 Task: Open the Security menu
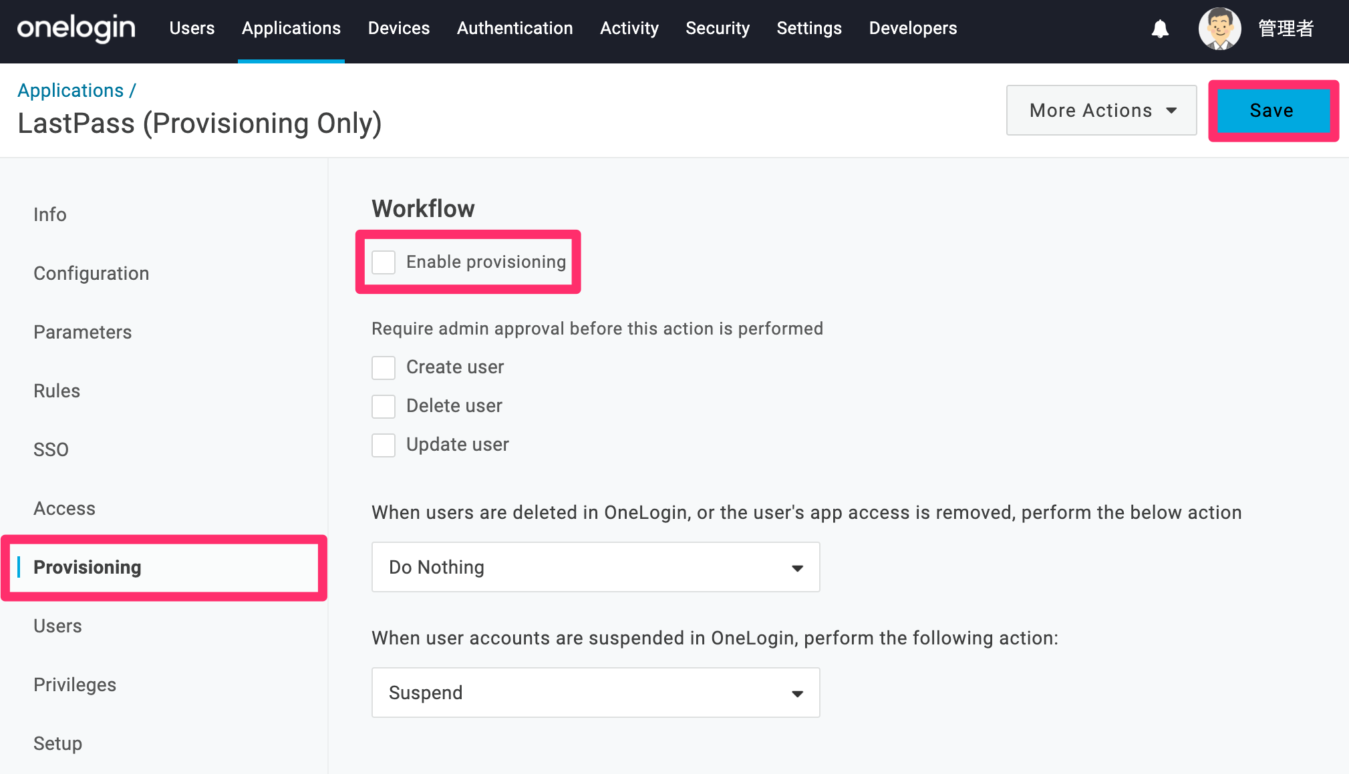[718, 28]
